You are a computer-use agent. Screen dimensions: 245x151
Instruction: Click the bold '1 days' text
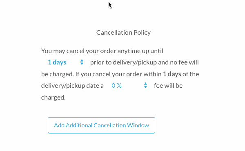click(x=172, y=74)
